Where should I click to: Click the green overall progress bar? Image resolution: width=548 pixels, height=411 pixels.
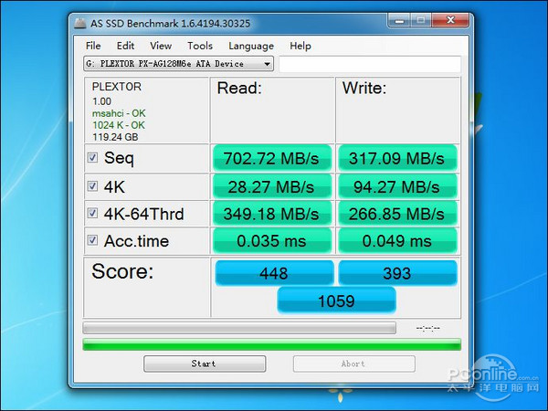[271, 344]
